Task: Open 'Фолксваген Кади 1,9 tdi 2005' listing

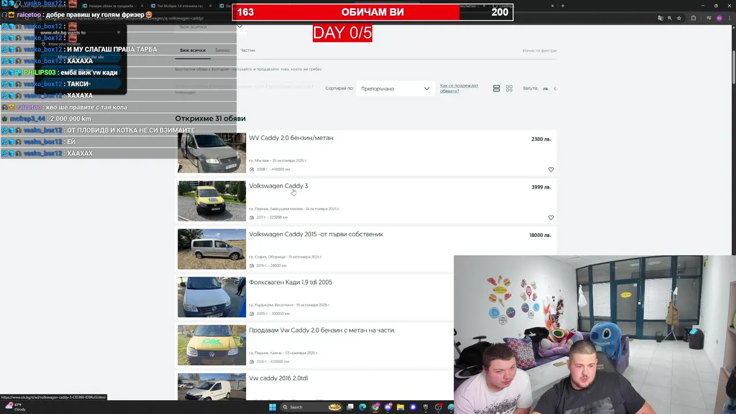Action: click(x=290, y=282)
